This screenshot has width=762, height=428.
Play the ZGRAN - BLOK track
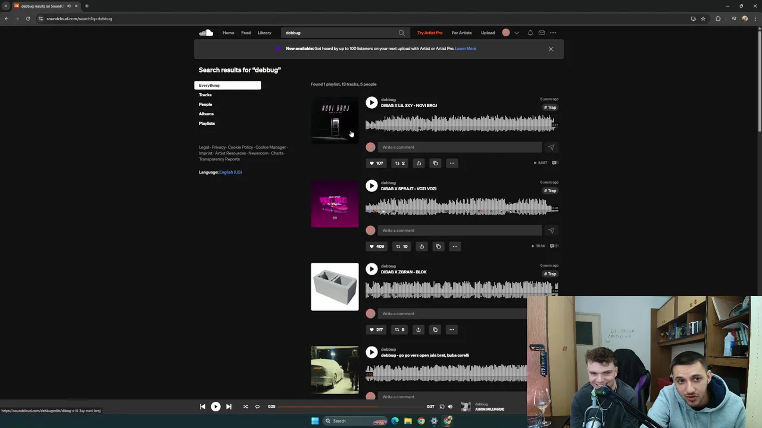(371, 269)
